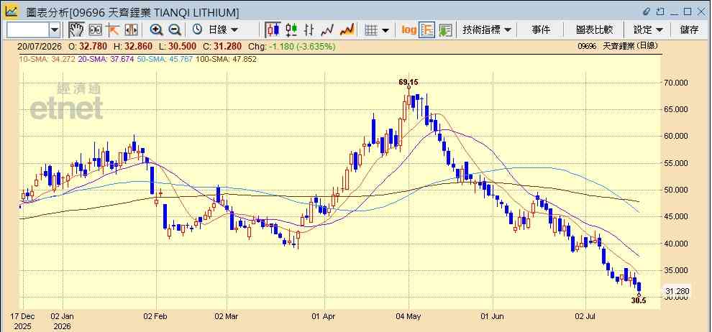Switch to area mountain chart type
This screenshot has width=712, height=332.
pyautogui.click(x=347, y=30)
